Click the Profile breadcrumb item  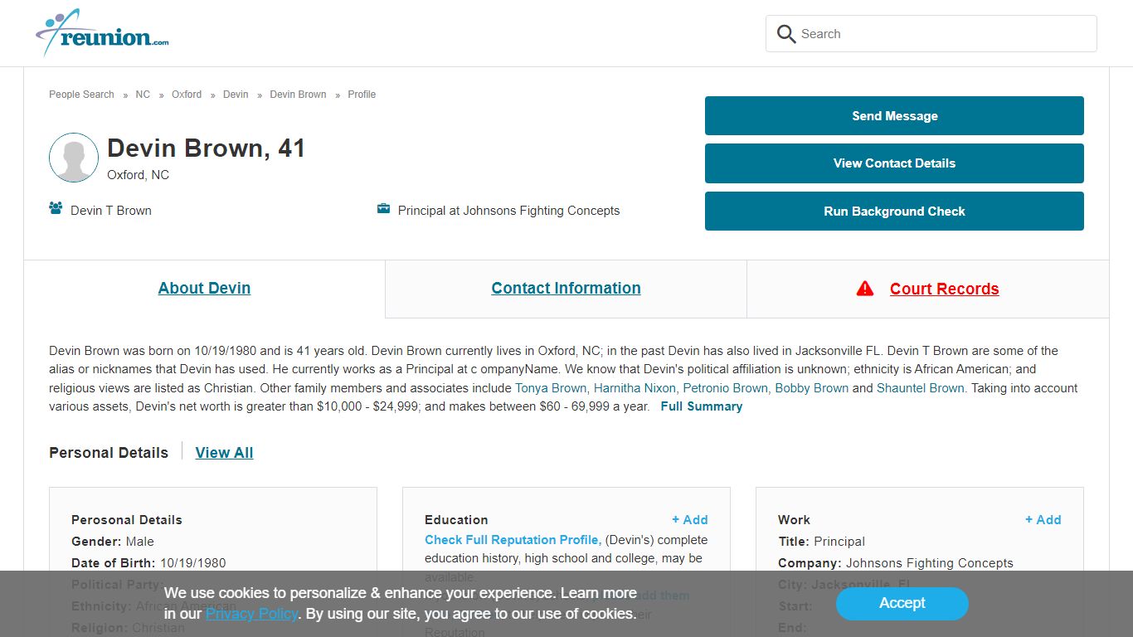[362, 95]
